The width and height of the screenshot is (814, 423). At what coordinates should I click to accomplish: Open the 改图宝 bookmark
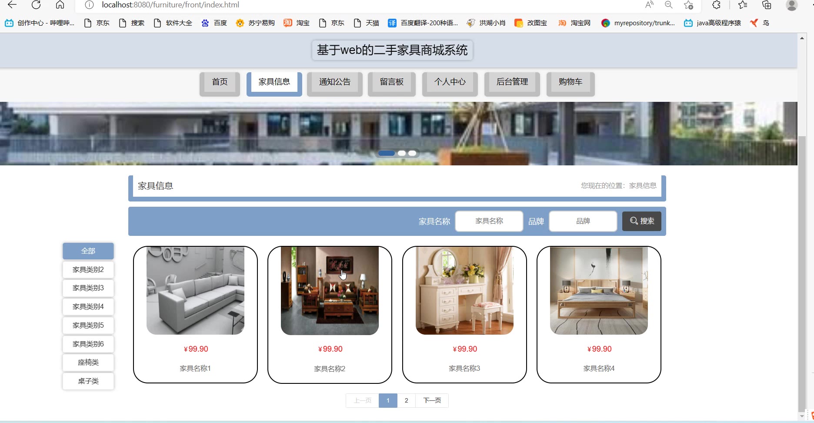530,23
